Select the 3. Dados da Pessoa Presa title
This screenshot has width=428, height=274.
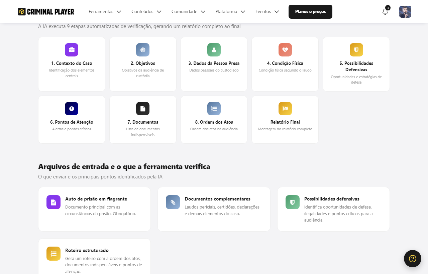point(214,63)
